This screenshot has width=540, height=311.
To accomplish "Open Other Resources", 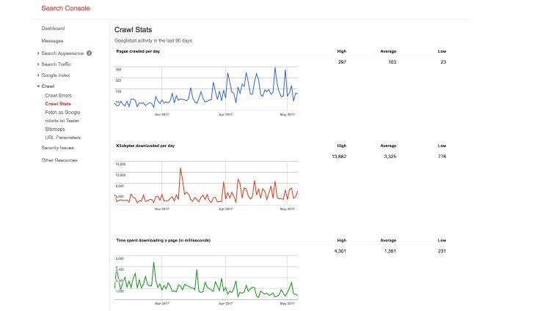I will (59, 160).
